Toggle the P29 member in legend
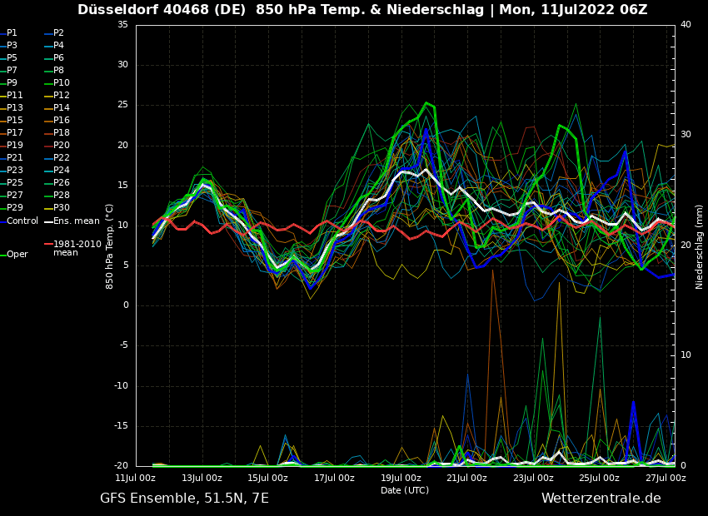The image size is (708, 516). click(15, 208)
